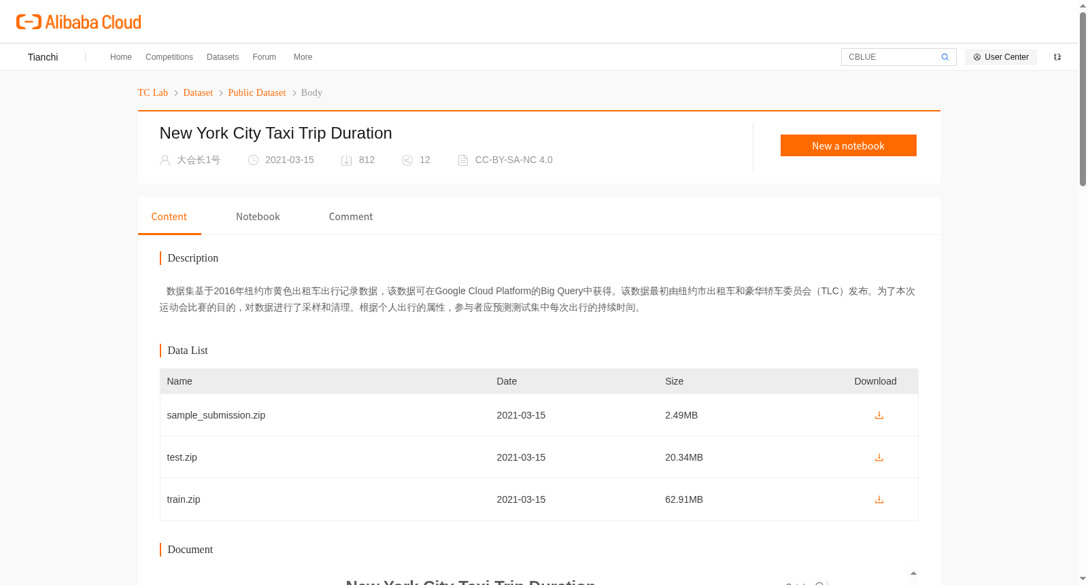Switch to the Notebook tab
1088x585 pixels.
258,217
